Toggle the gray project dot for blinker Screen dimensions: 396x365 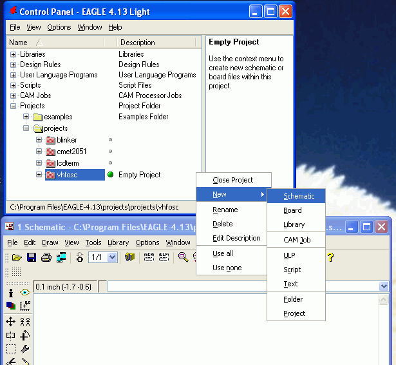coord(110,140)
